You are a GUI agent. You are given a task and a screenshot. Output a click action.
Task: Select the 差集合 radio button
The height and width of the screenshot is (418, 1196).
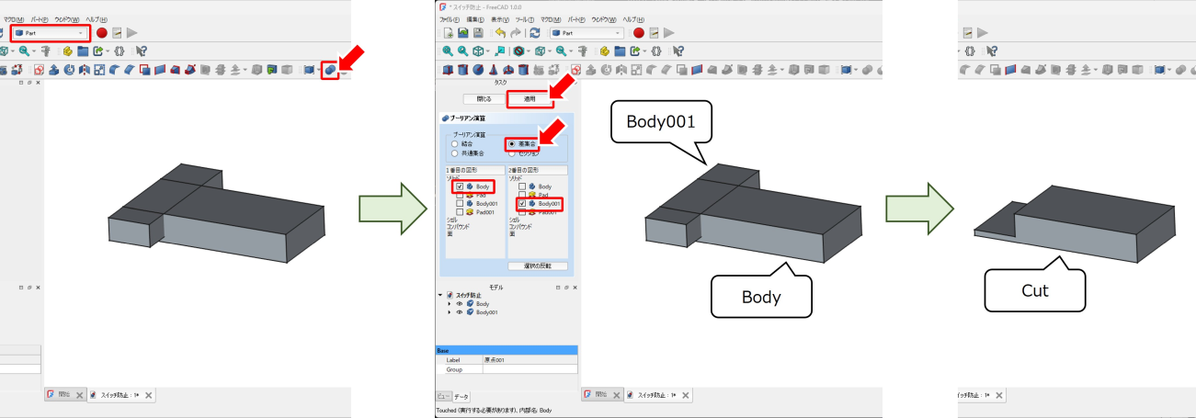coord(512,144)
